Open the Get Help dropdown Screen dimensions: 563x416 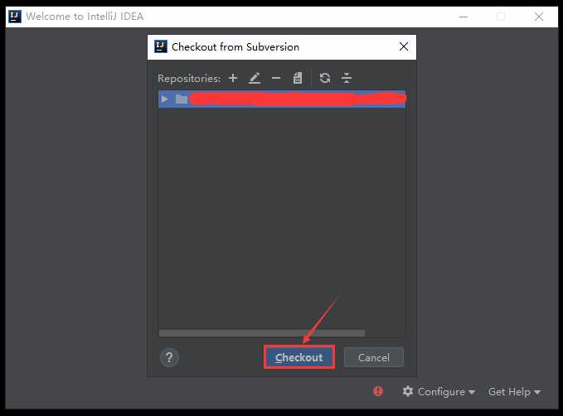click(x=514, y=392)
